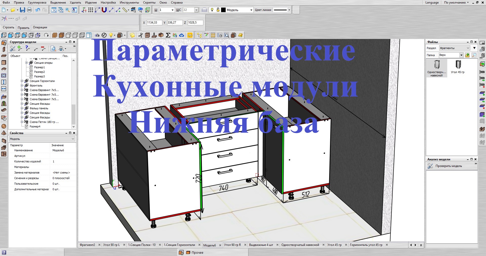The image size is (486, 256).
Task: Select the ruler measurement tool
Action: click(125, 10)
